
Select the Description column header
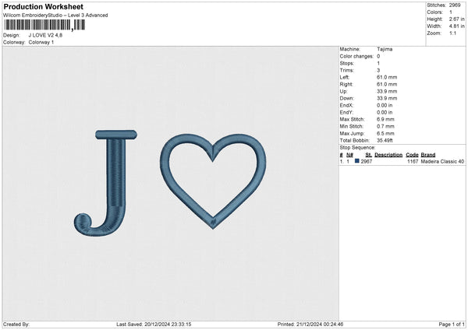[388, 154]
